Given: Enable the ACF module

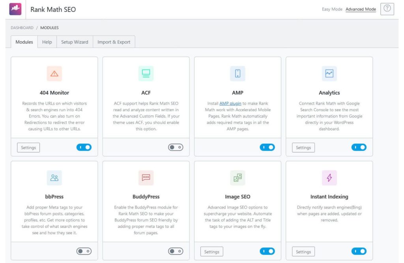Looking at the screenshot, I should 176,147.
